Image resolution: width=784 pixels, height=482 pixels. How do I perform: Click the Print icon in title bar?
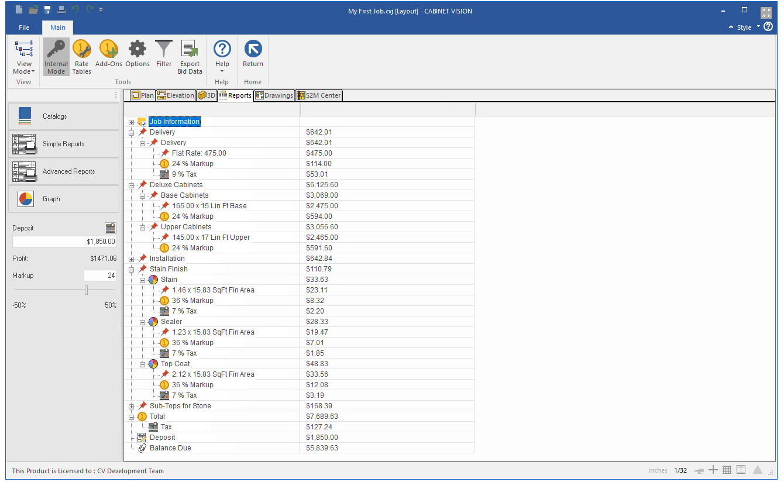[x=61, y=9]
